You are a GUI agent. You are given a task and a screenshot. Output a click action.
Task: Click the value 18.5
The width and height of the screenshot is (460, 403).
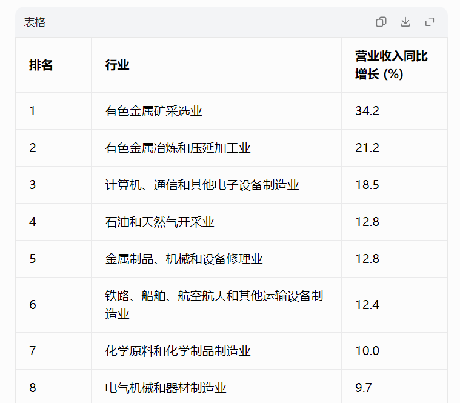coord(367,185)
